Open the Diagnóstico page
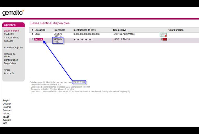The height and width of the screenshot is (134, 199). pos(10,63)
